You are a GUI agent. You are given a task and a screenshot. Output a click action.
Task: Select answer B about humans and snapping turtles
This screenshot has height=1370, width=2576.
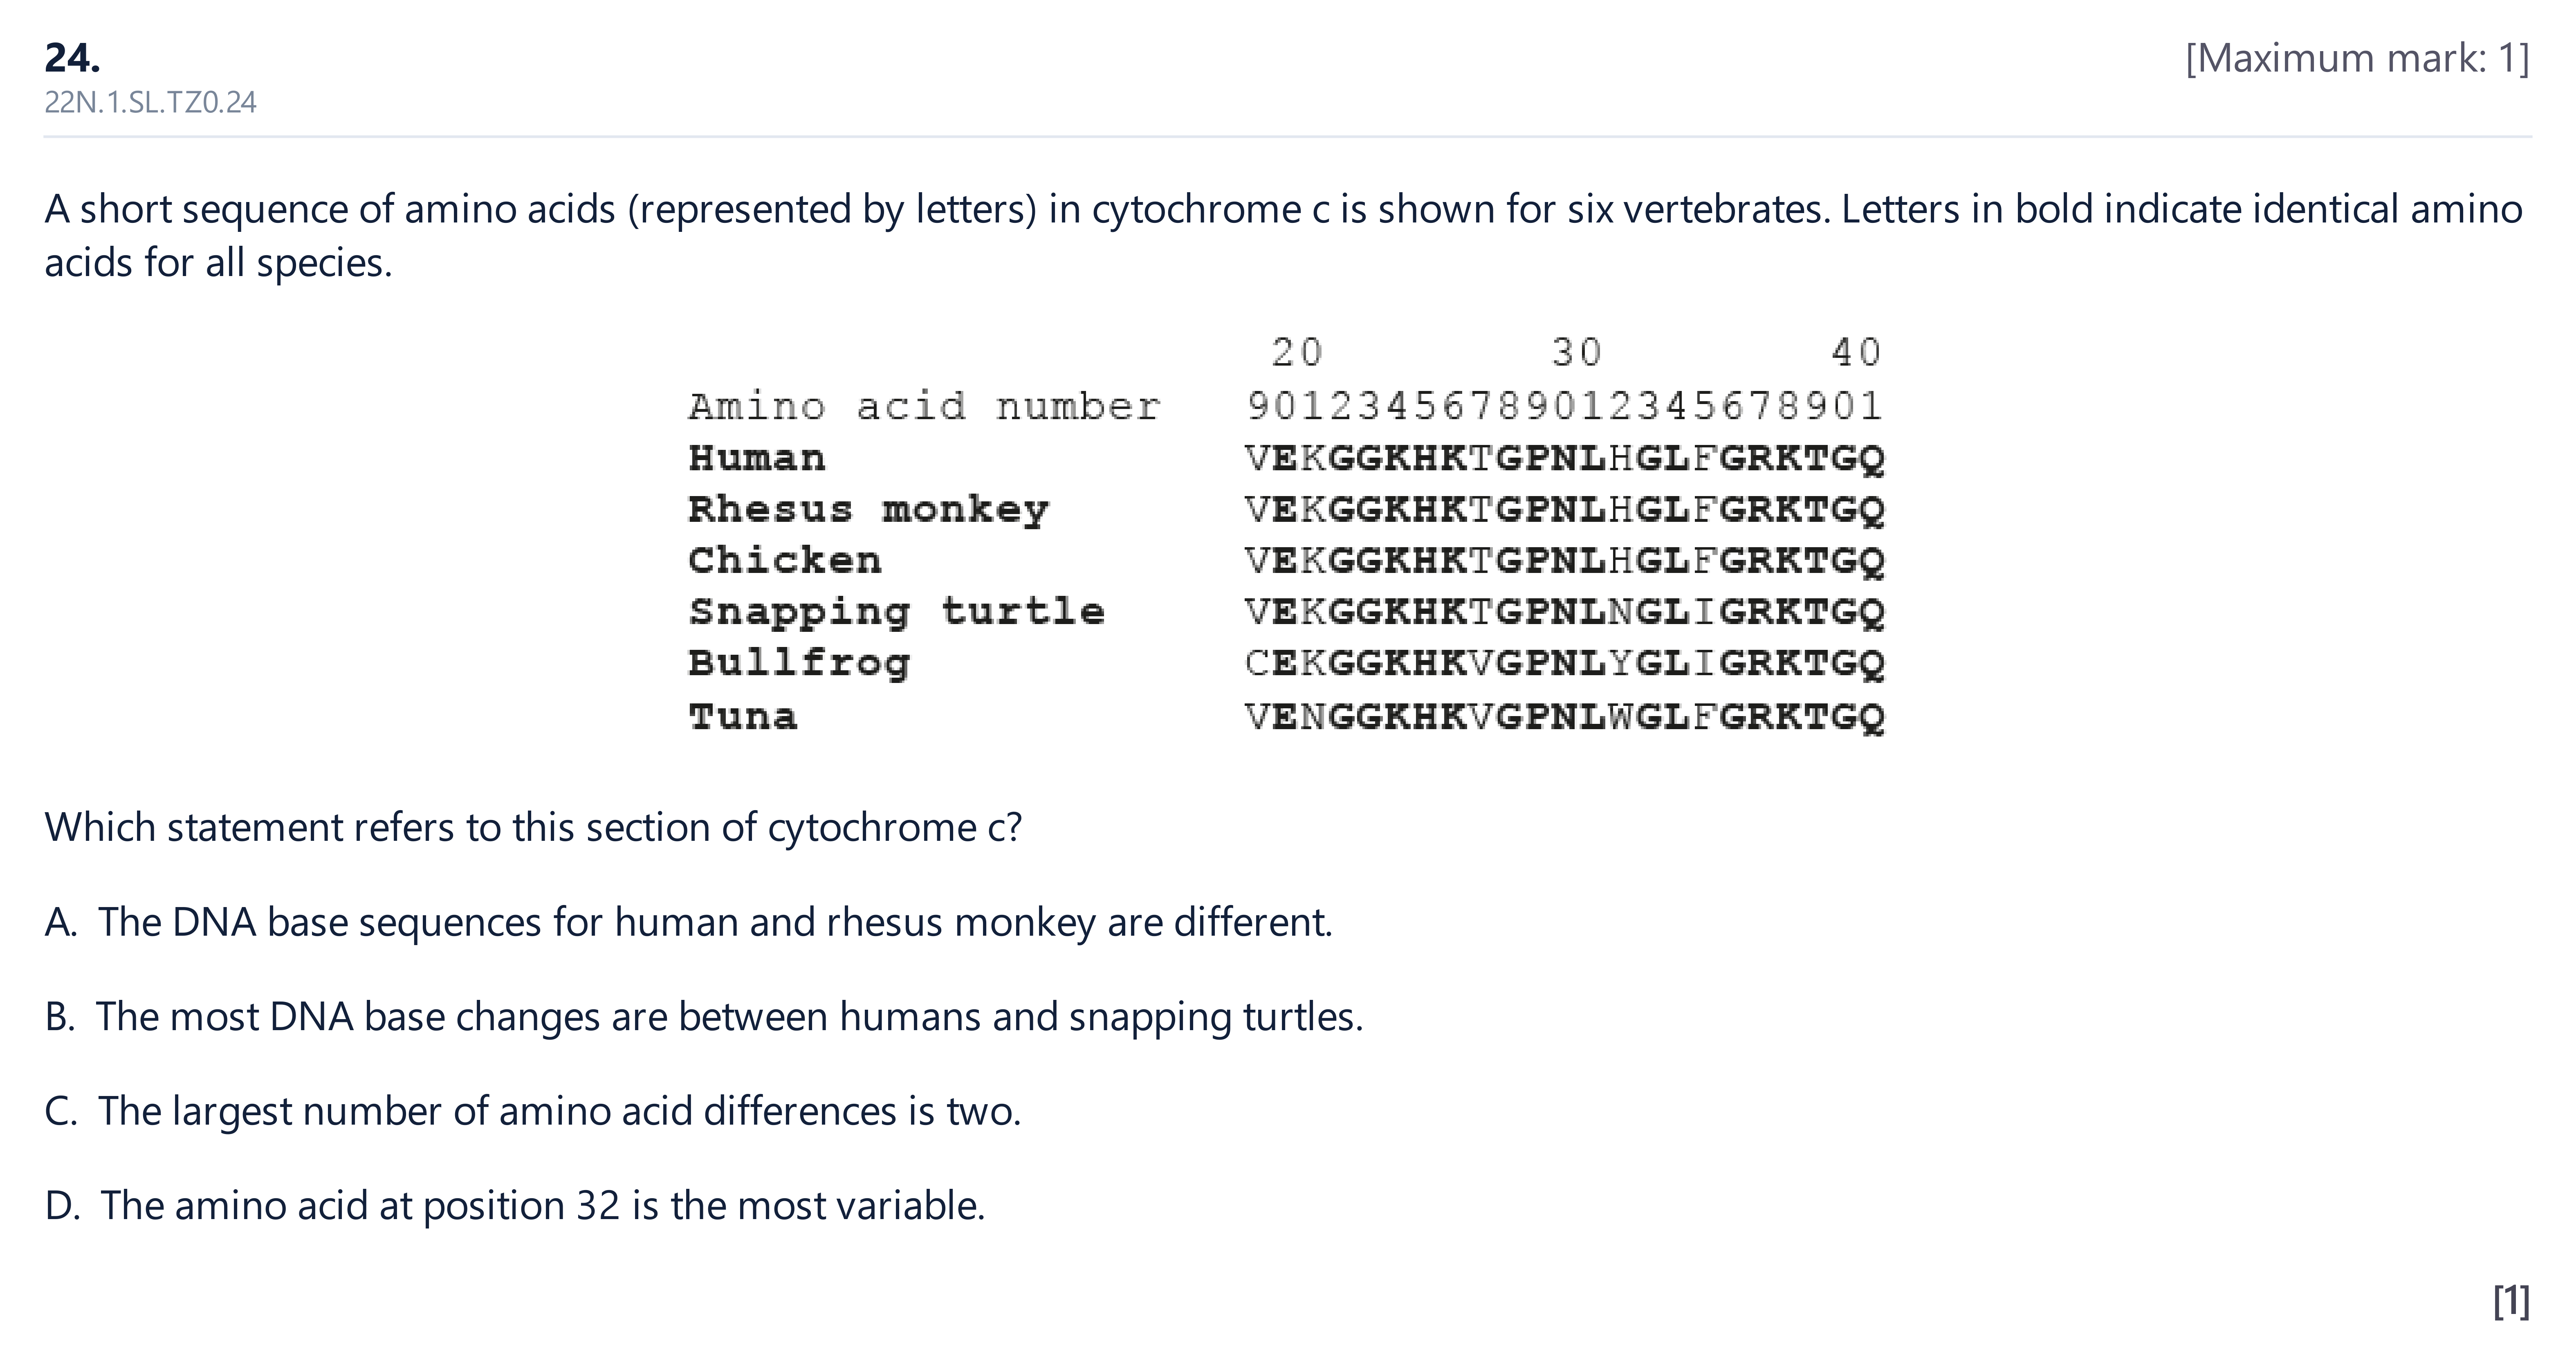click(x=704, y=1017)
